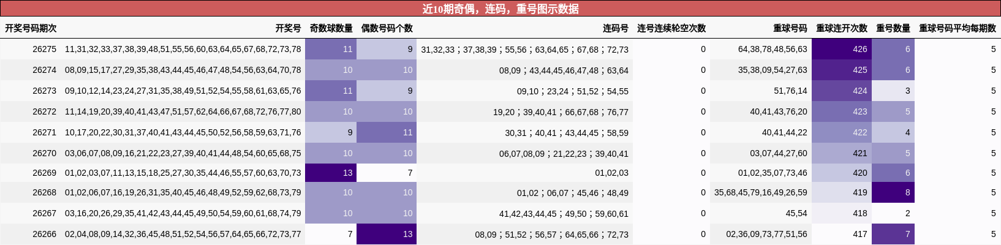Click the even count cell 11 in row 26271
Viewport: 1001px width, 245px height.
pyautogui.click(x=387, y=132)
